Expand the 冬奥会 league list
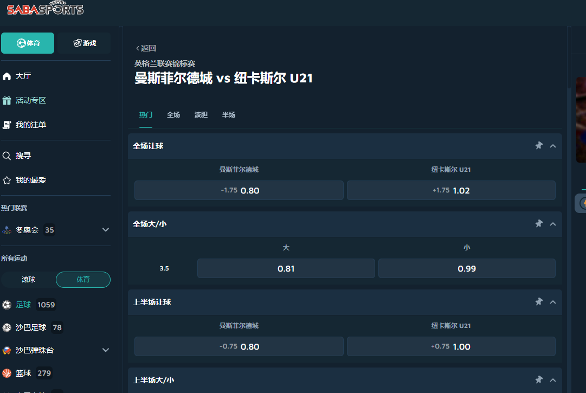This screenshot has height=393, width=586. (x=106, y=230)
